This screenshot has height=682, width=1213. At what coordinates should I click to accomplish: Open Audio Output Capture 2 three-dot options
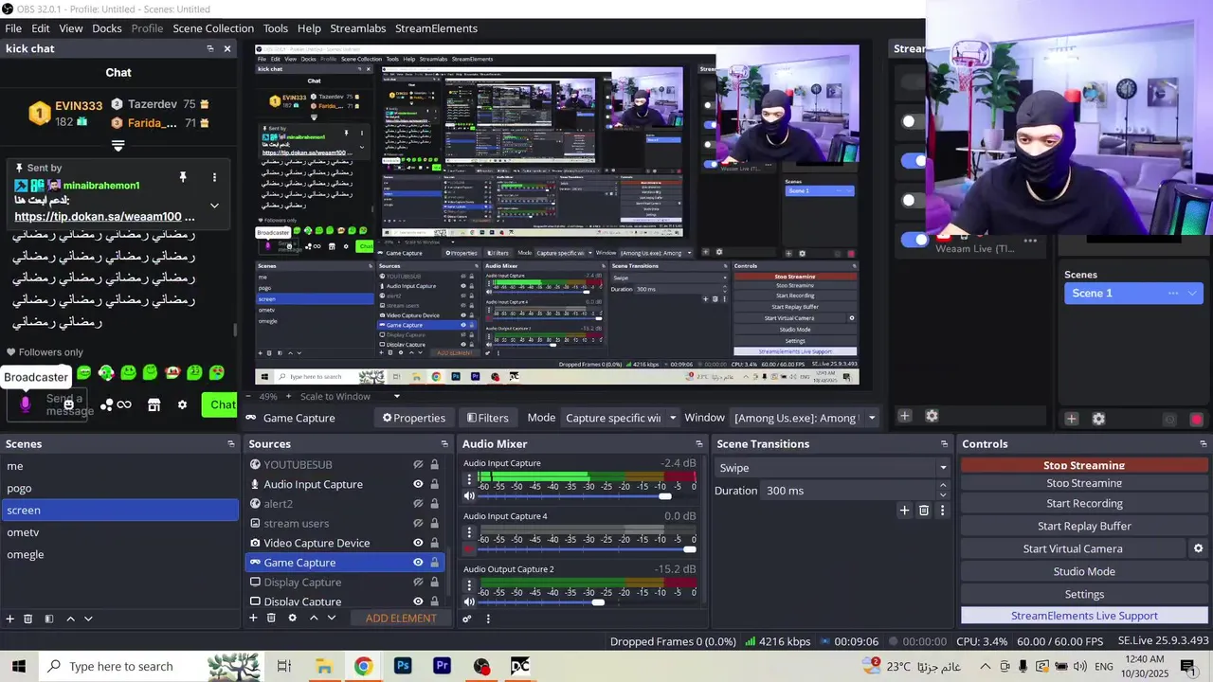[x=469, y=585]
